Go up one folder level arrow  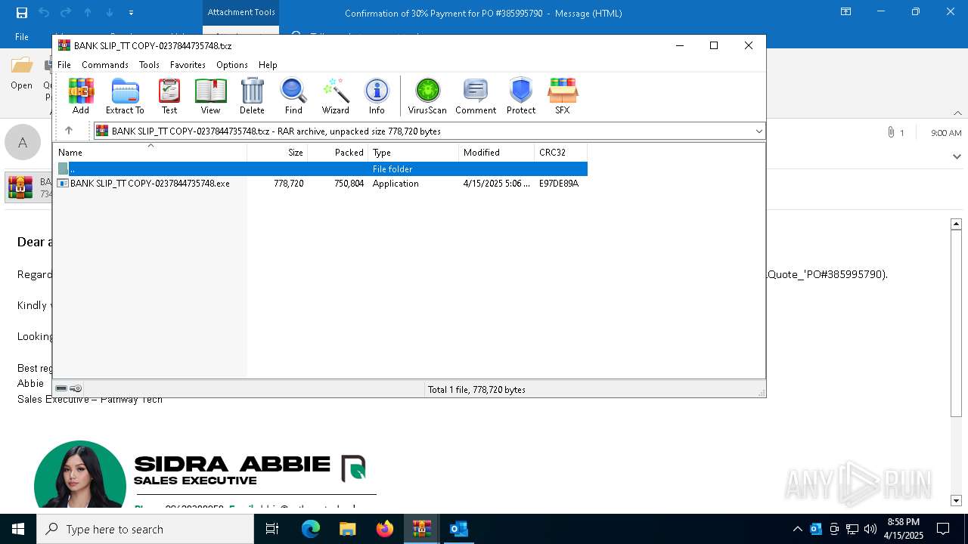69,131
